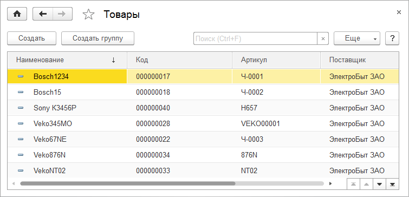The width and height of the screenshot is (409, 197).
Task: Select the Bosch15 name cell
Action: tap(67, 92)
